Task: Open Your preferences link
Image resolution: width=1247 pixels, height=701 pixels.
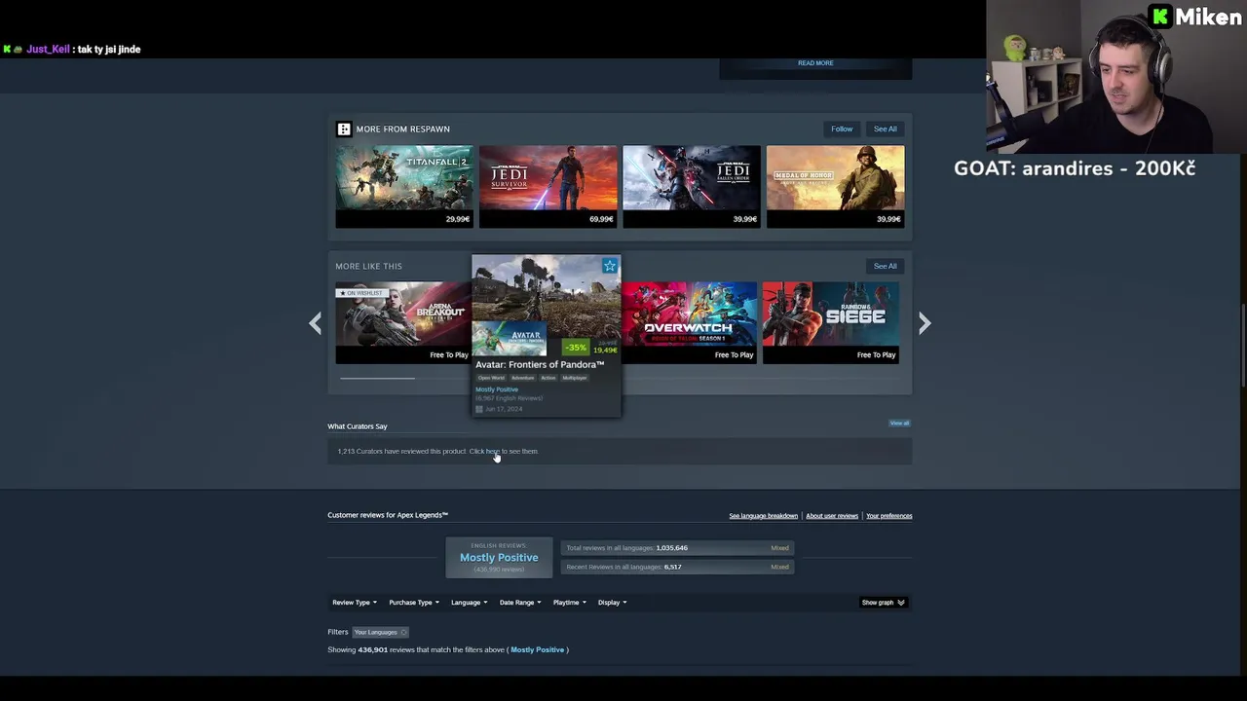Action: pyautogui.click(x=889, y=516)
